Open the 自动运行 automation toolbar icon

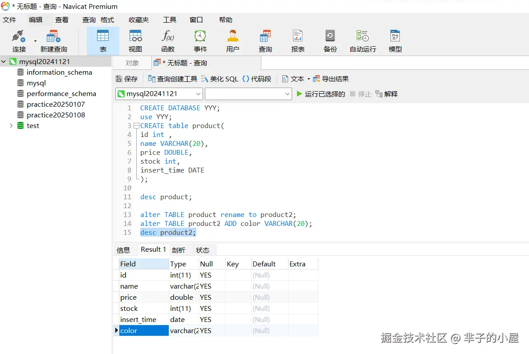tap(362, 41)
